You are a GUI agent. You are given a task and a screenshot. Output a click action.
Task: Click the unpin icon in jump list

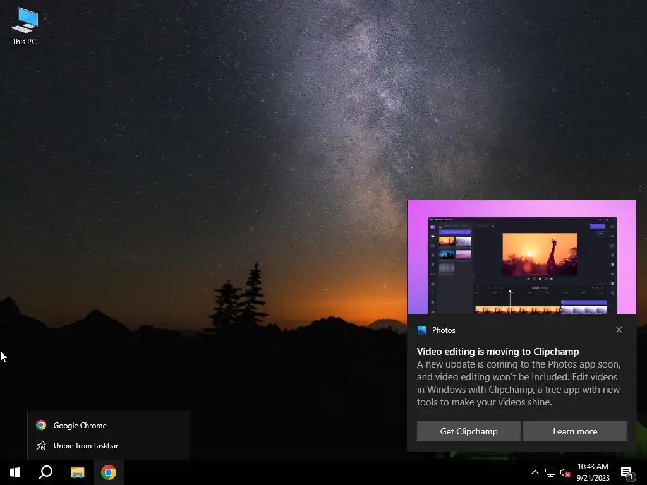(41, 446)
